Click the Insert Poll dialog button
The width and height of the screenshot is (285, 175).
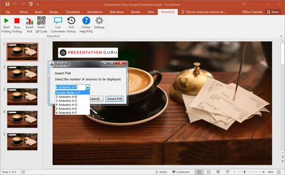coord(114,99)
